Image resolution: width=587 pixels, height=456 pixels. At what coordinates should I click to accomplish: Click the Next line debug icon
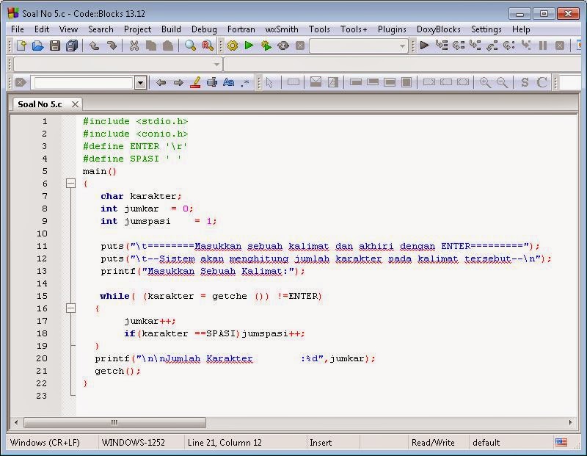458,46
